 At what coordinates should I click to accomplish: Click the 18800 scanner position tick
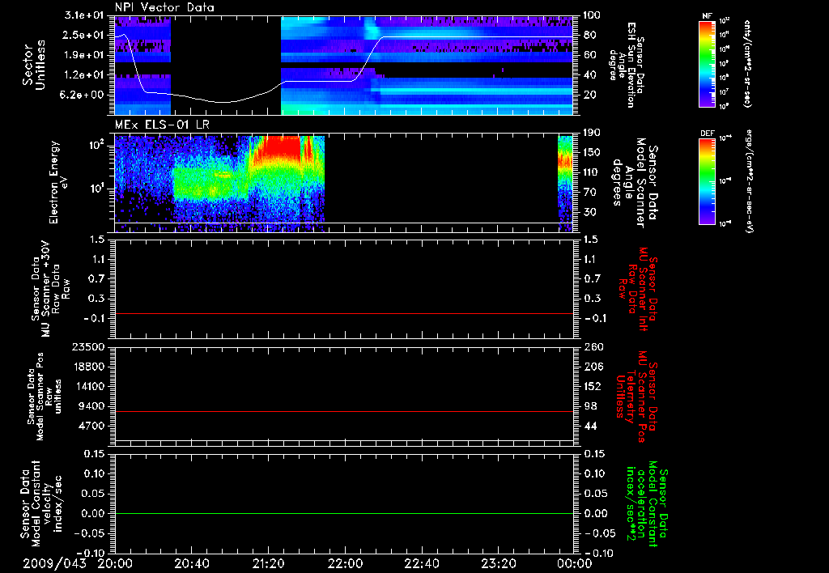(89, 367)
